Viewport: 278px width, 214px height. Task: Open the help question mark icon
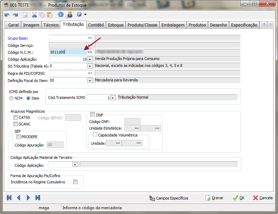click(79, 14)
